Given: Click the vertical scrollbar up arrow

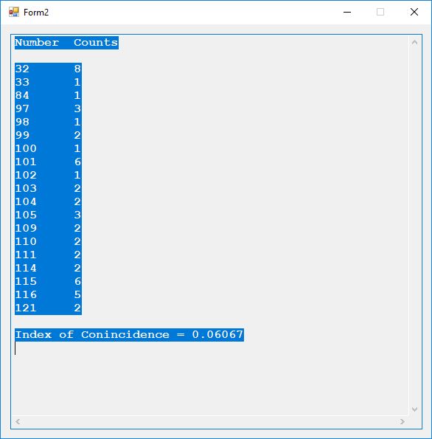Looking at the screenshot, I should (414, 42).
